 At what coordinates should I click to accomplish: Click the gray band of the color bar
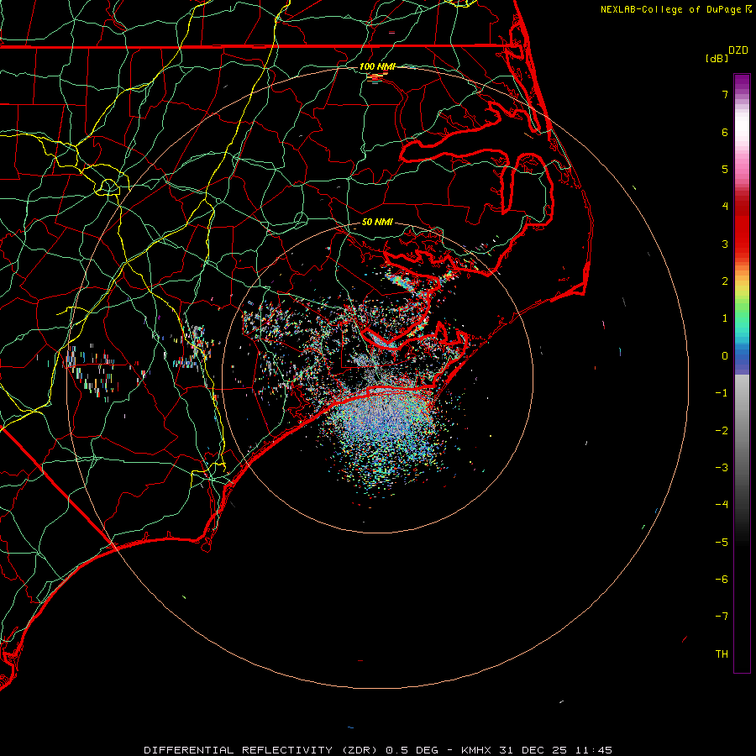tap(742, 434)
